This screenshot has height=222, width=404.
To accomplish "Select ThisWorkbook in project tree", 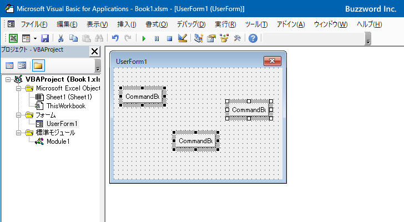I will tap(66, 106).
